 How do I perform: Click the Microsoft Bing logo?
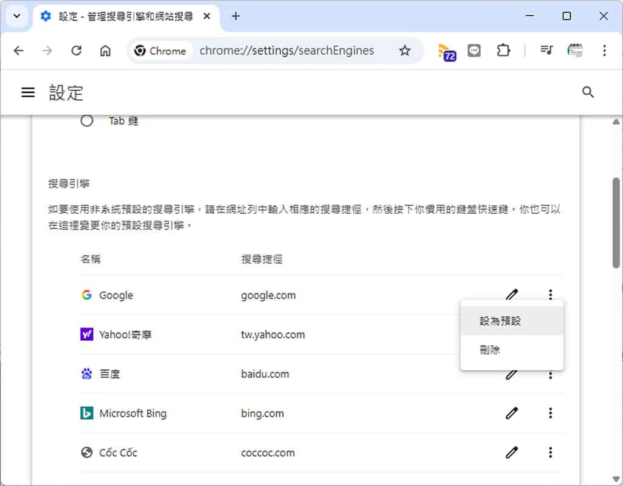coord(86,413)
